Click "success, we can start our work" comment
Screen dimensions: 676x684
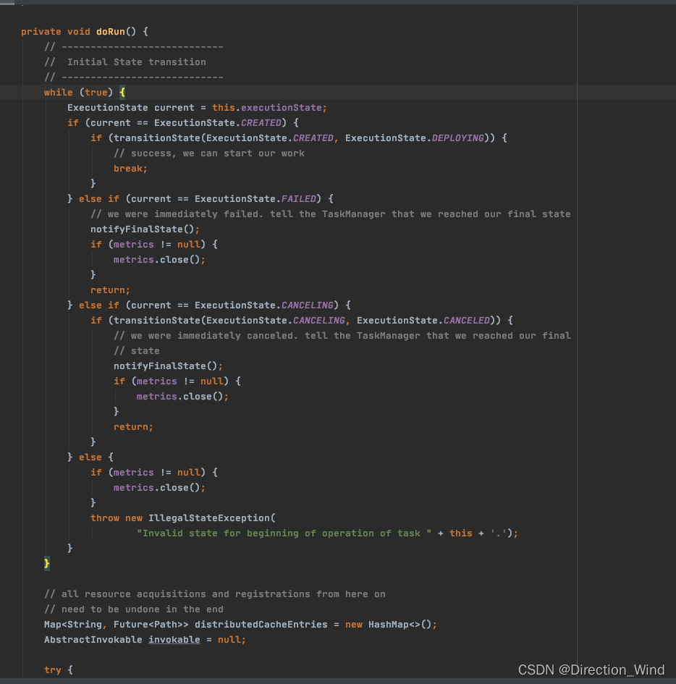(x=209, y=153)
